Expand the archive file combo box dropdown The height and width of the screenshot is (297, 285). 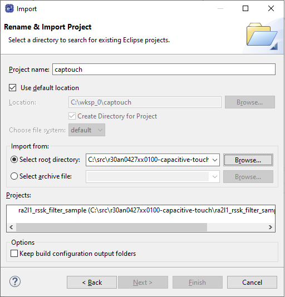(215, 177)
